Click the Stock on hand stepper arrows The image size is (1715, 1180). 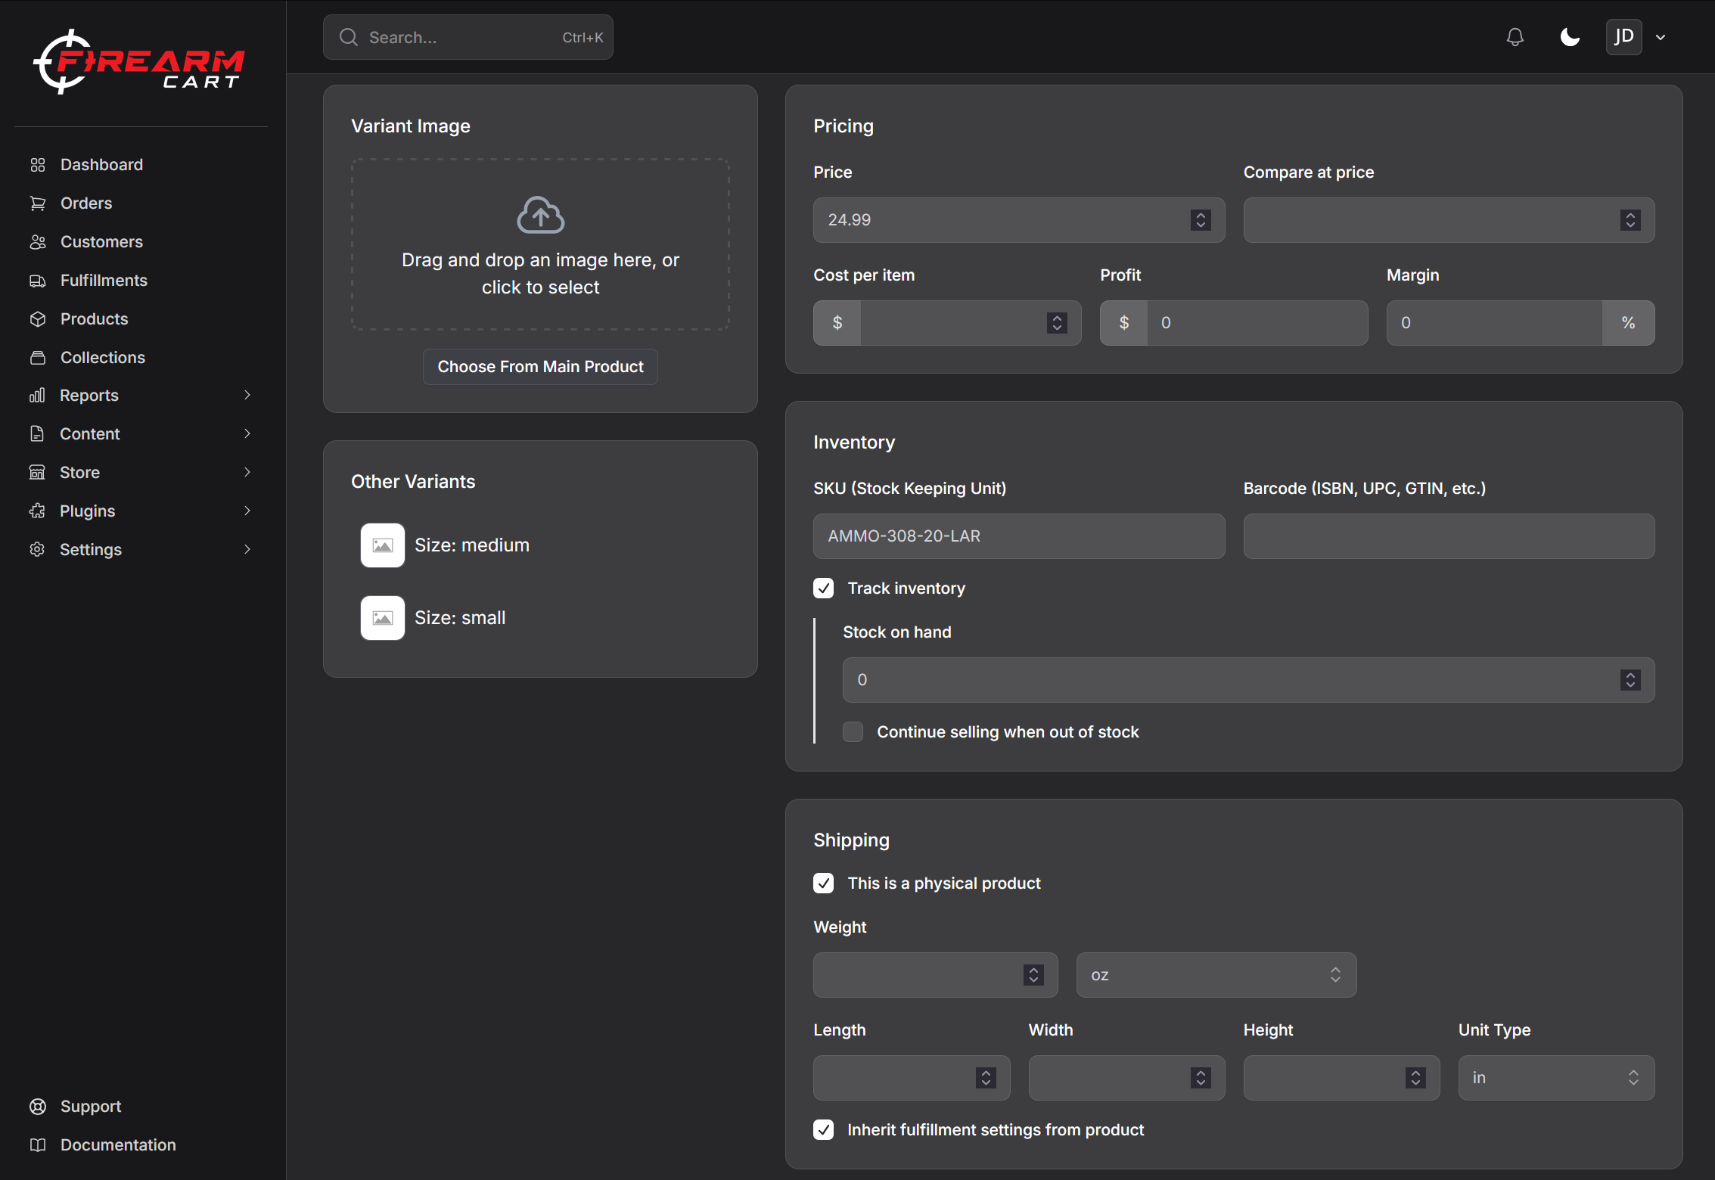pos(1630,680)
